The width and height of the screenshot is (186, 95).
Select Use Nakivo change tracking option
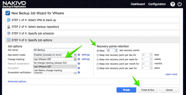point(55,70)
